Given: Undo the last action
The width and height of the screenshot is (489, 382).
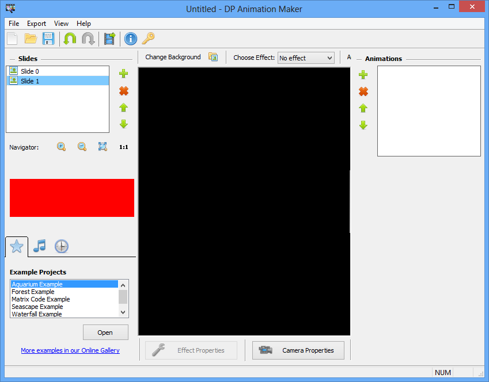Looking at the screenshot, I should point(69,39).
